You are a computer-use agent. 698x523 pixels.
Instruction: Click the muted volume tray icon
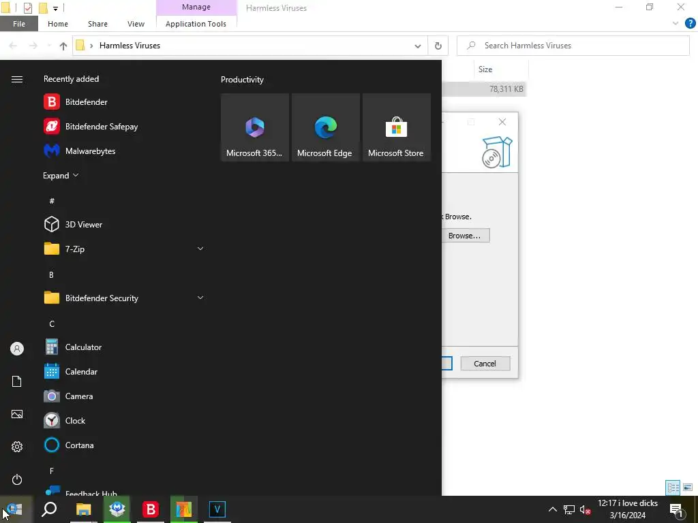coord(585,509)
